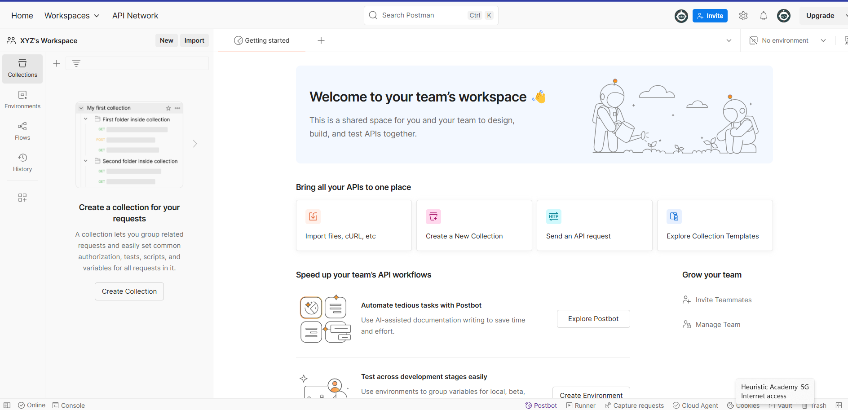Toggle the sidebar layout icon in status bar
The image size is (848, 410).
(7, 405)
